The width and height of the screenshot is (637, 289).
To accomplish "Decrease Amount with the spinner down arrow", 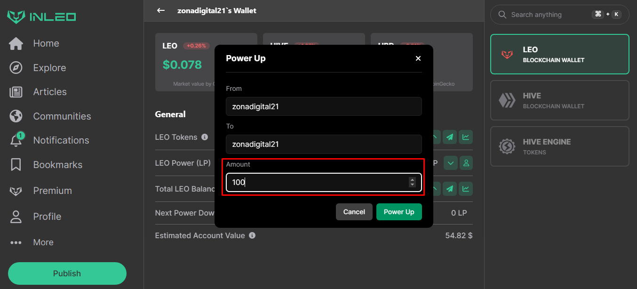I will coord(412,185).
